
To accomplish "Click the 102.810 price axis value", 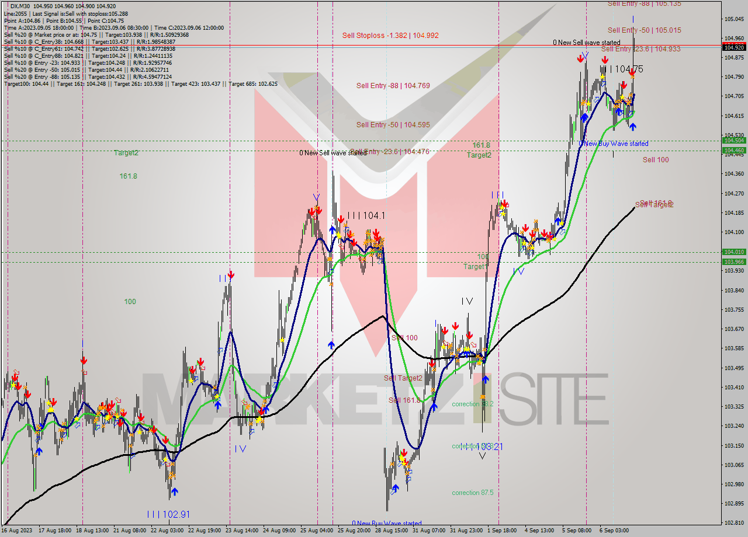I will tap(735, 522).
